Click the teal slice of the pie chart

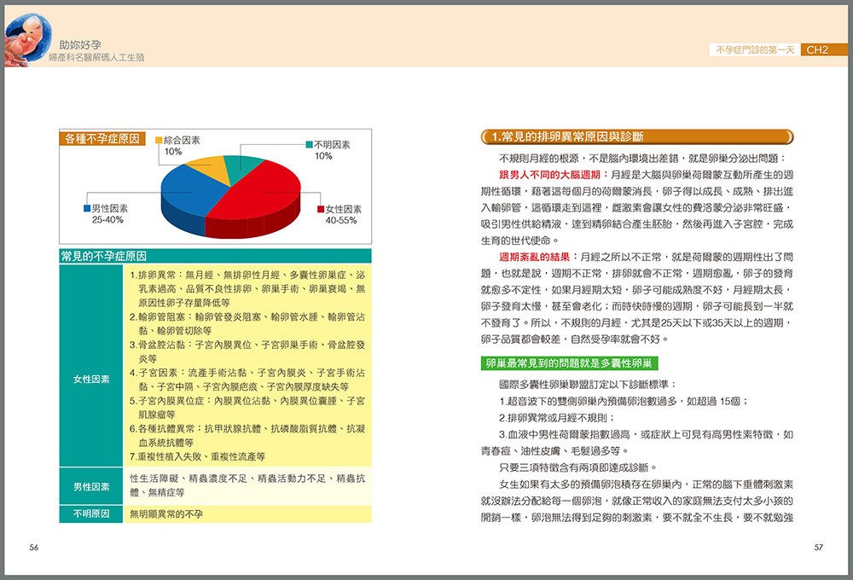click(241, 167)
